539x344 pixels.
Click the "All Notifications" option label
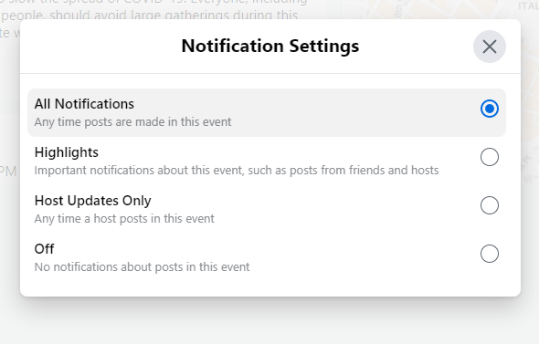[x=84, y=104]
